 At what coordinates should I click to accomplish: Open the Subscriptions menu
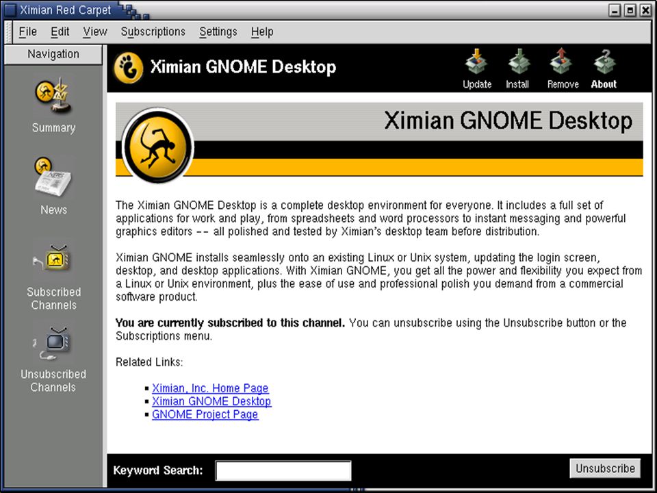pyautogui.click(x=153, y=32)
